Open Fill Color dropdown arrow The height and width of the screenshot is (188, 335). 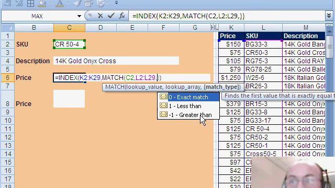(x=51, y=3)
